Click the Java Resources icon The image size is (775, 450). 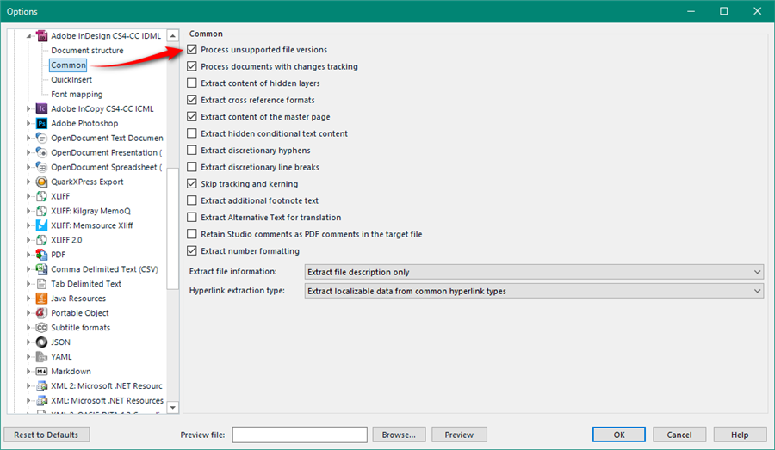(41, 299)
